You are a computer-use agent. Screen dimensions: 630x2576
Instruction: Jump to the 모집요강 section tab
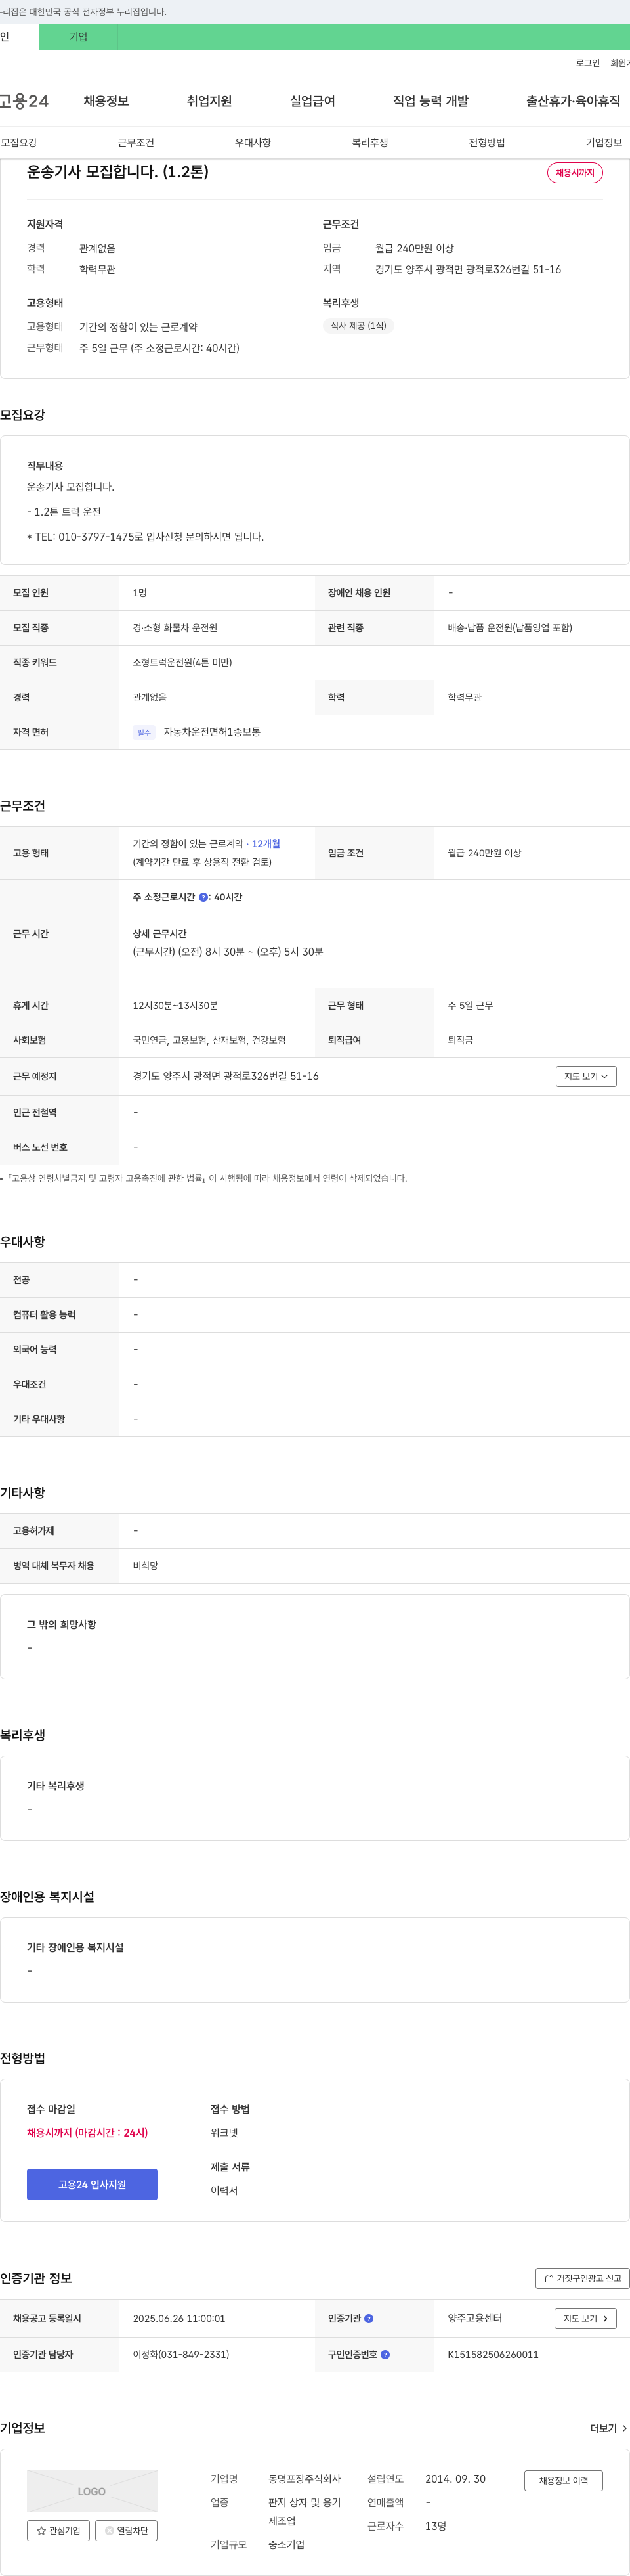[19, 143]
